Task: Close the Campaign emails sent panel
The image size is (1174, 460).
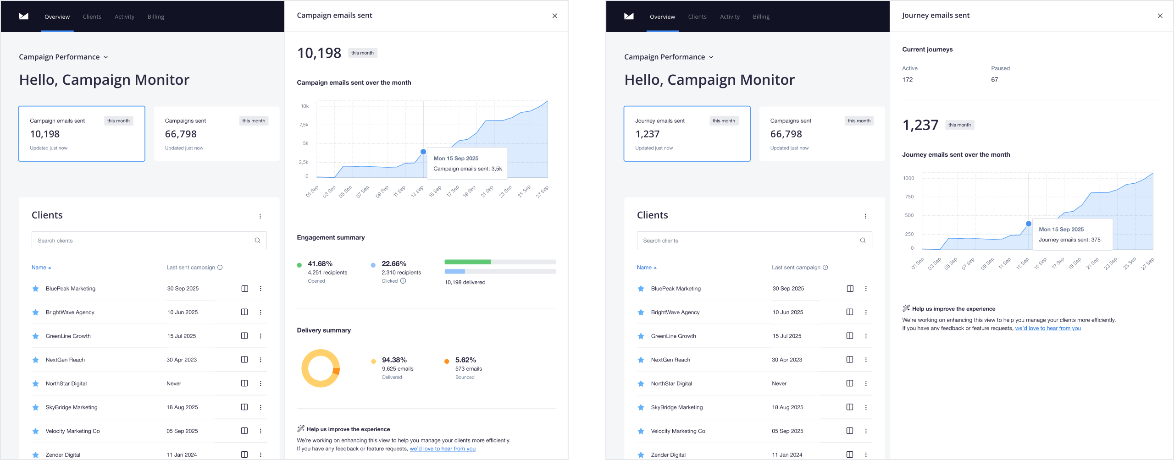Action: [x=554, y=16]
